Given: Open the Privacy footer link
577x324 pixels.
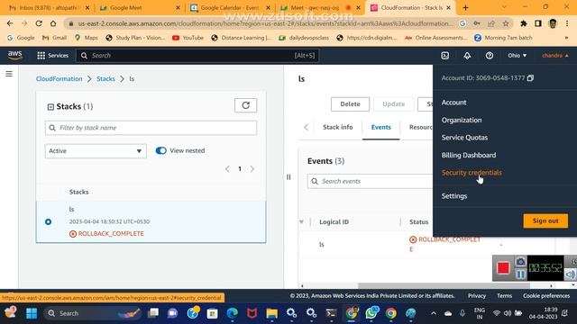Looking at the screenshot, I should 477,296.
